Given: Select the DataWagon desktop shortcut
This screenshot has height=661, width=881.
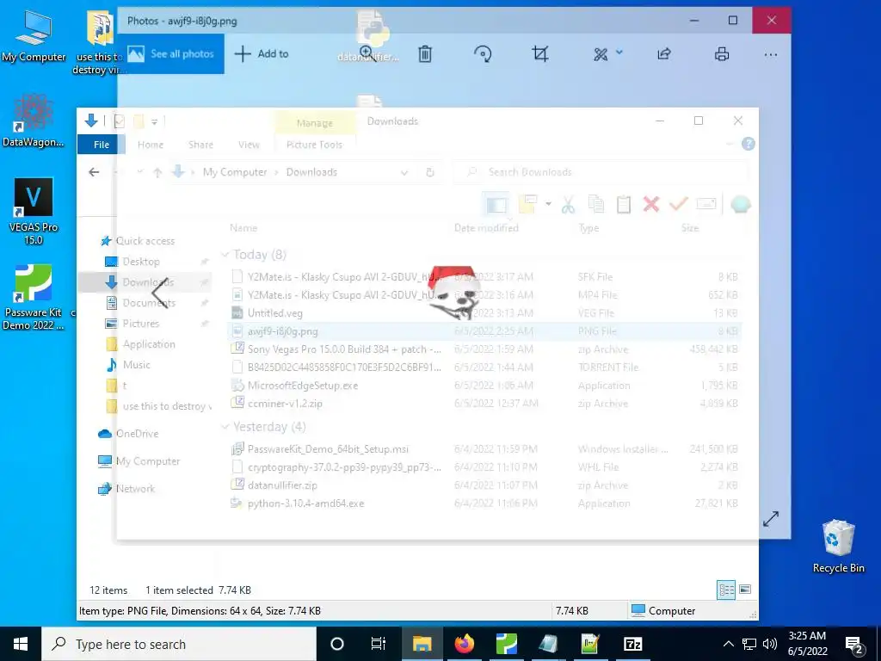Looking at the screenshot, I should pos(34,121).
